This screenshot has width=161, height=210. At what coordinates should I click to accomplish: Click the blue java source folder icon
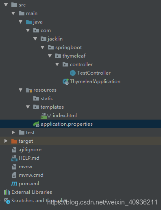(29, 22)
